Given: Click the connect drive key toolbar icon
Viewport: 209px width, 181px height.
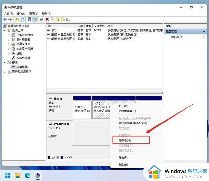Looking at the screenshot, I should click(42, 19).
